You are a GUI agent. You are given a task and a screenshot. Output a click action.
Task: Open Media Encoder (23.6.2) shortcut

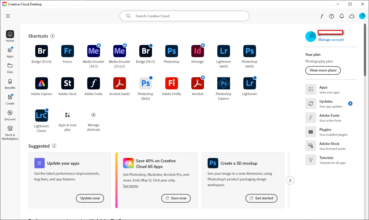[x=119, y=51]
